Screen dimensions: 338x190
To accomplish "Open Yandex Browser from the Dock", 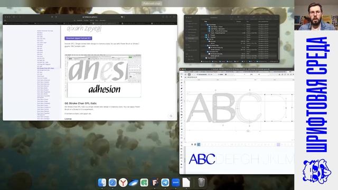I will [x=123, y=183].
